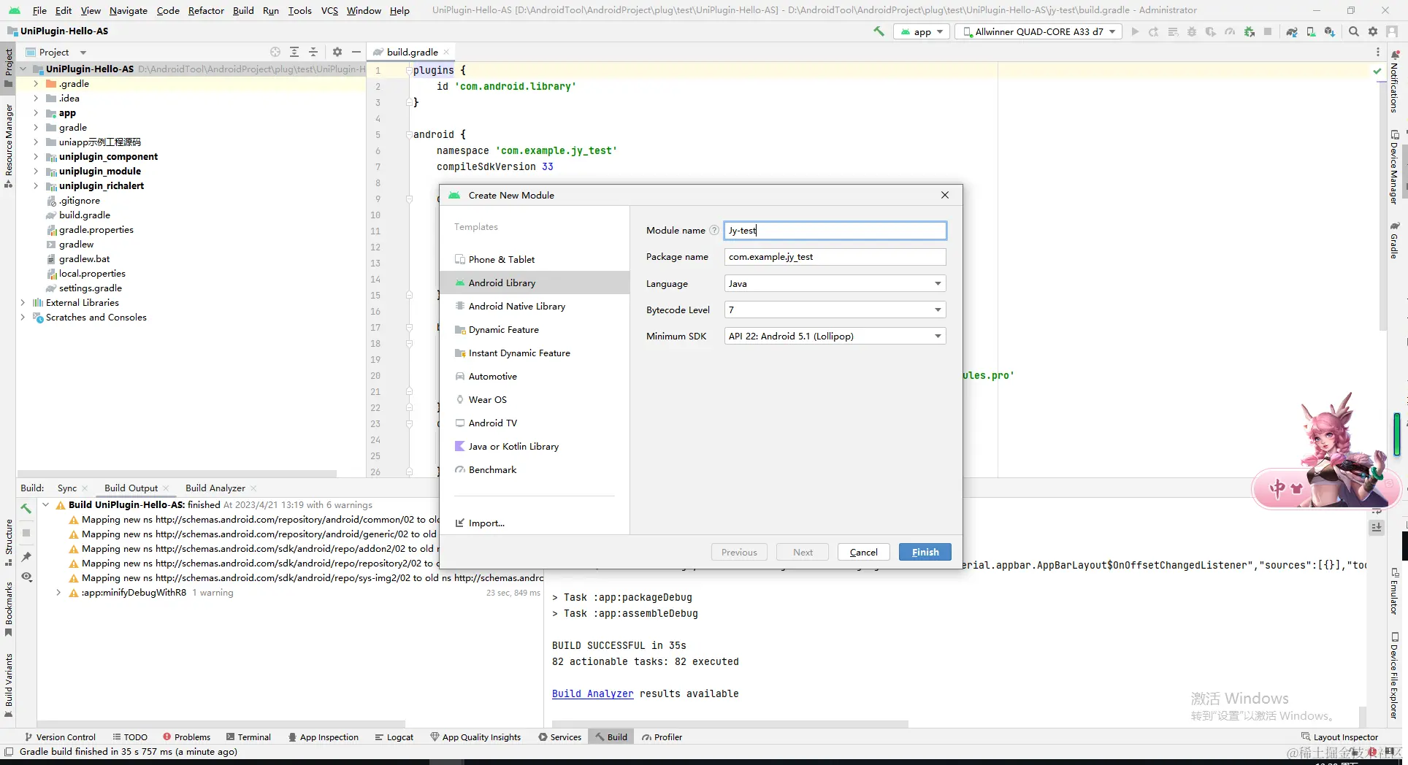
Task: Switch to the Build Analyzer tab
Action: coord(215,488)
